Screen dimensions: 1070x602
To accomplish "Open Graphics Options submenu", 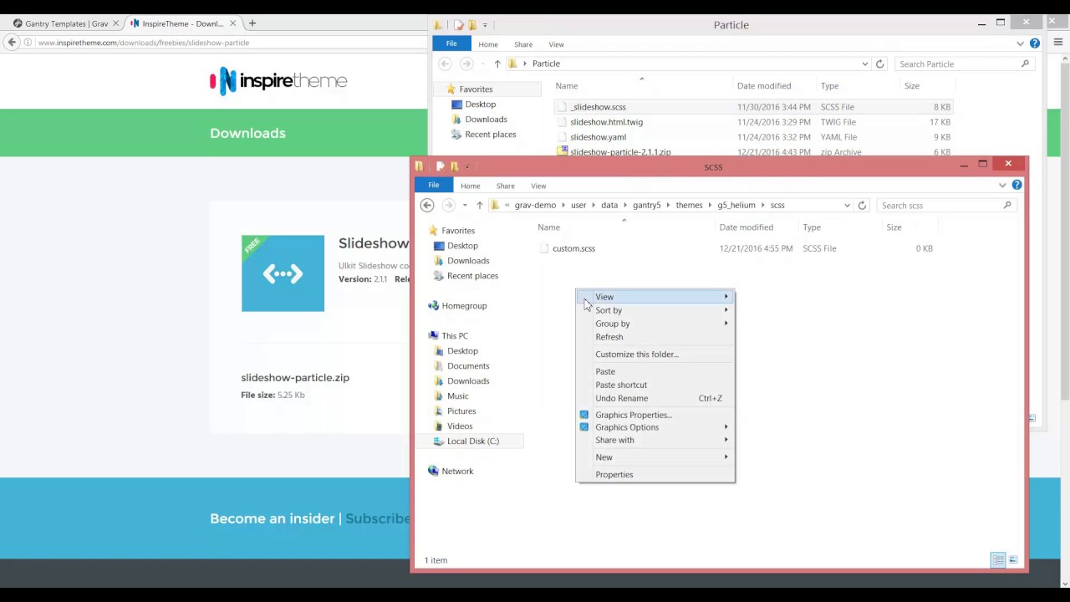I will (x=655, y=427).
